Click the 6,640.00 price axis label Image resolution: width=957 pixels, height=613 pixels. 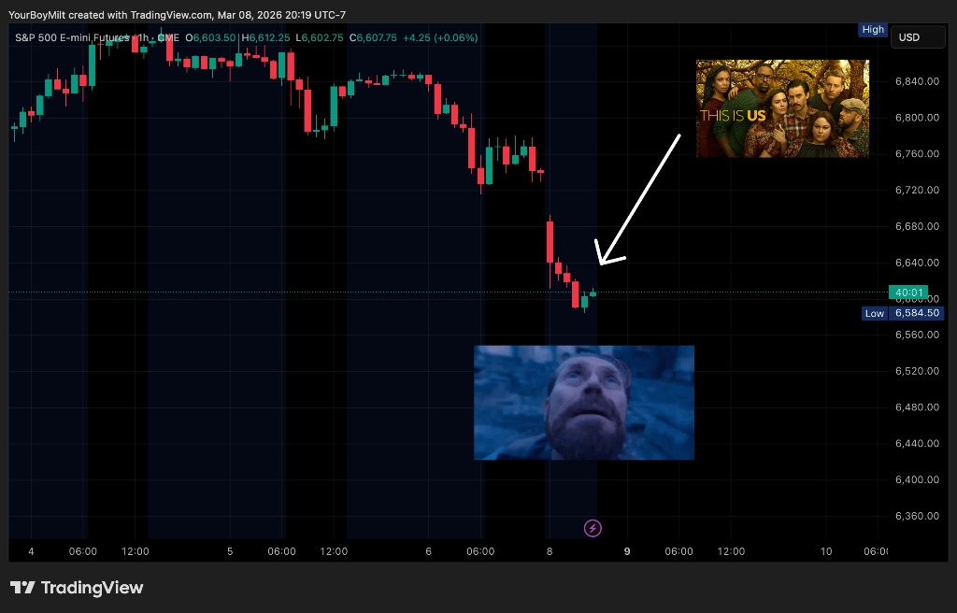pyautogui.click(x=917, y=263)
